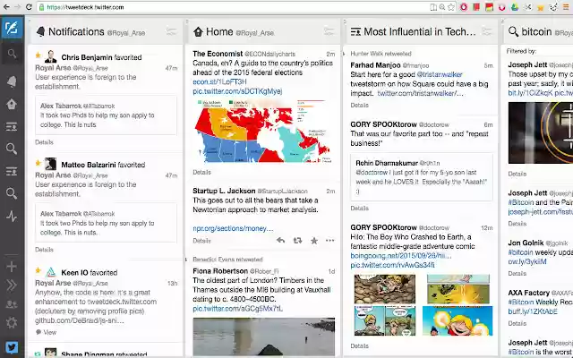View the Canada election map image
This screenshot has width=573, height=358.
(263, 132)
